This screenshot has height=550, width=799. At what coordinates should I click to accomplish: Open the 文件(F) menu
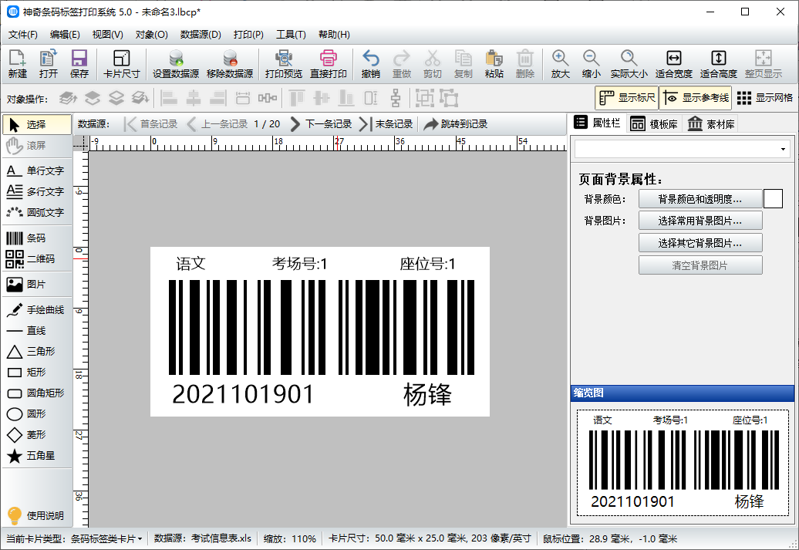23,35
